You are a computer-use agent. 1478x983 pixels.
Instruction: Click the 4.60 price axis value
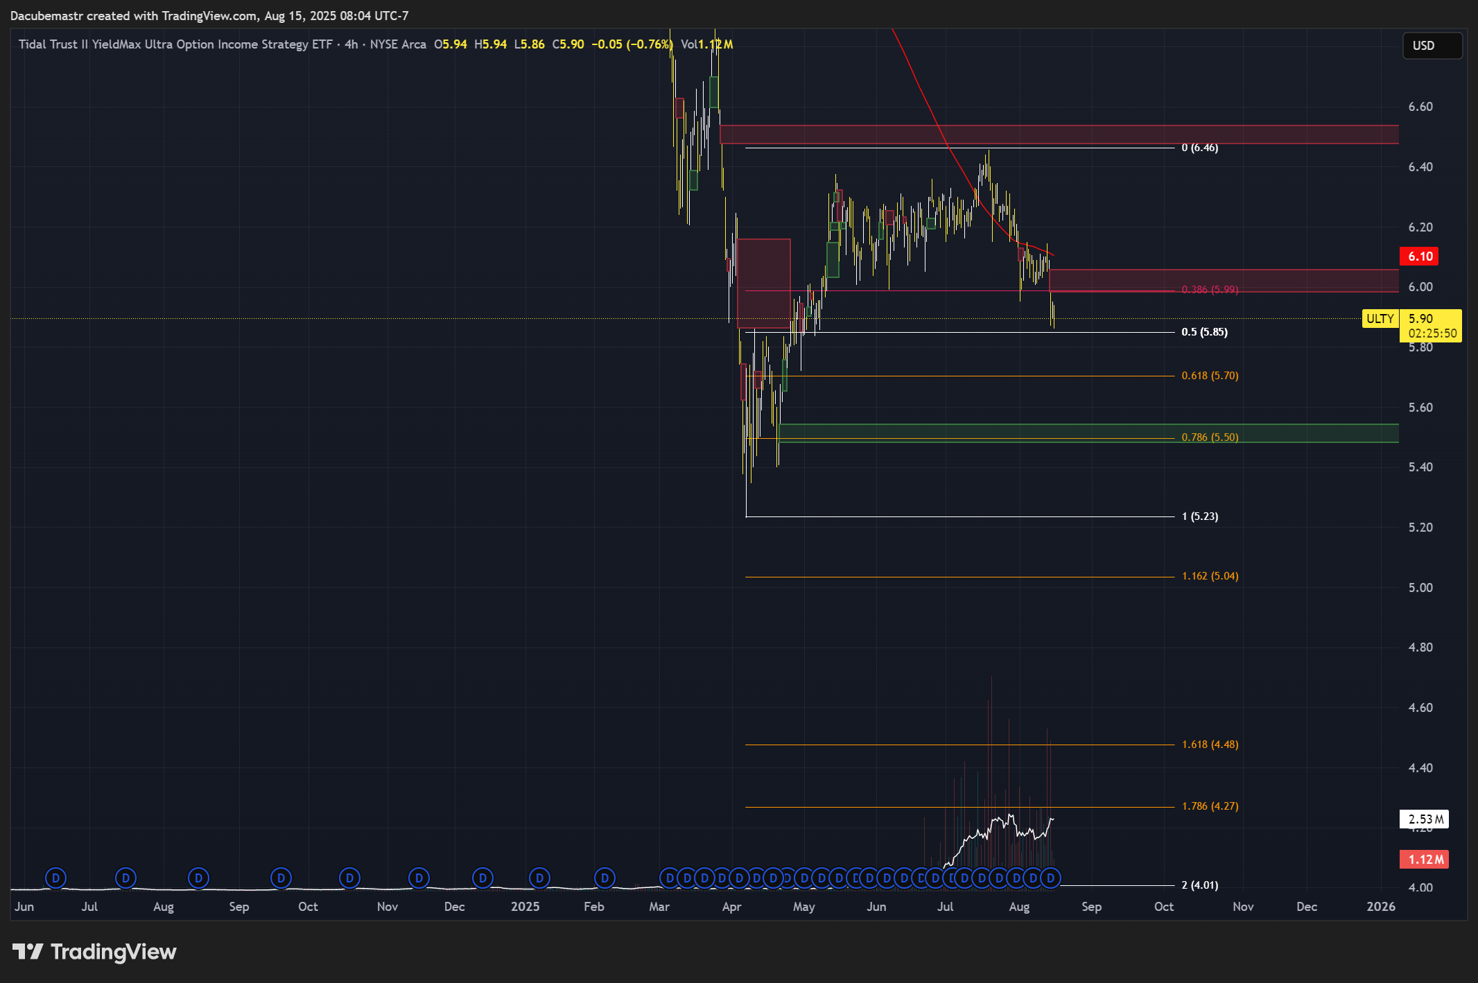click(1420, 708)
